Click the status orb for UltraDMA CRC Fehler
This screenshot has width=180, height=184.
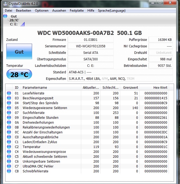9,166
